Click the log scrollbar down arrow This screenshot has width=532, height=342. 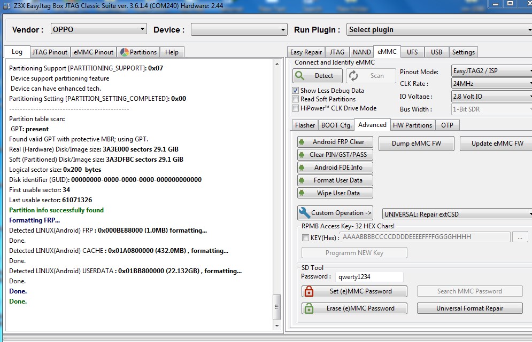(x=277, y=326)
